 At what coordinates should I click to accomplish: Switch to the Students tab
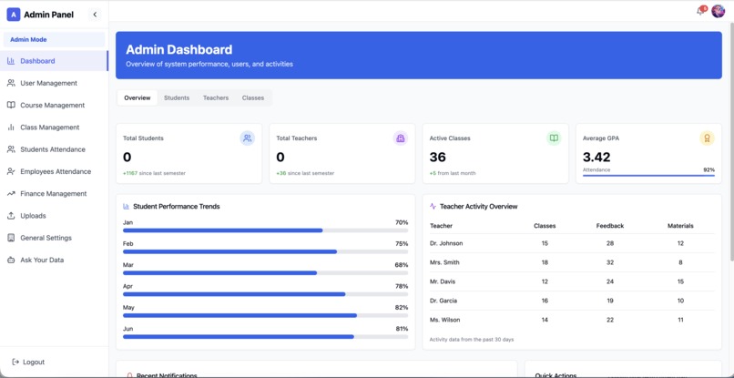[177, 97]
